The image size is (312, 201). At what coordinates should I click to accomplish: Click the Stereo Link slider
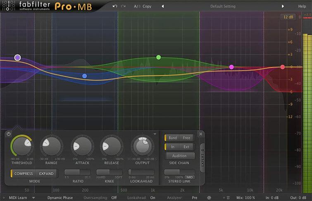179,172
